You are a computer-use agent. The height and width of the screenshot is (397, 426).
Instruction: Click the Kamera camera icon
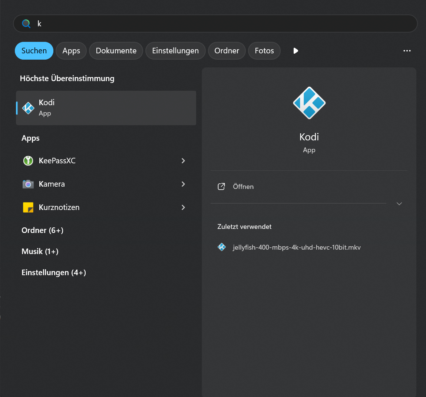point(28,184)
